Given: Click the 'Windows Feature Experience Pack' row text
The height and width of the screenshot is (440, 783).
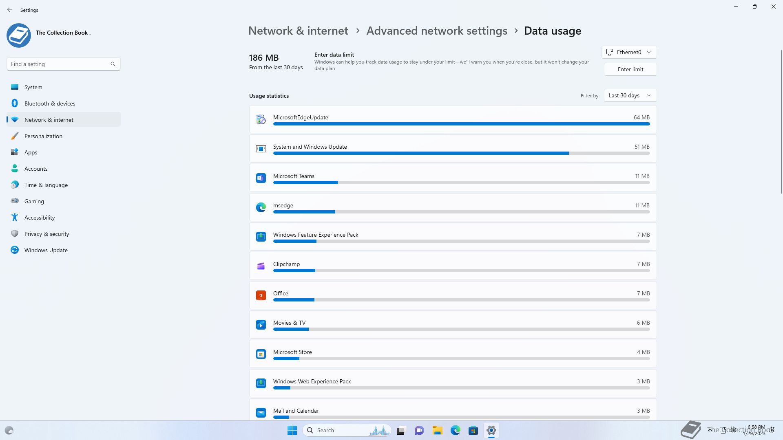Looking at the screenshot, I should click(x=316, y=235).
